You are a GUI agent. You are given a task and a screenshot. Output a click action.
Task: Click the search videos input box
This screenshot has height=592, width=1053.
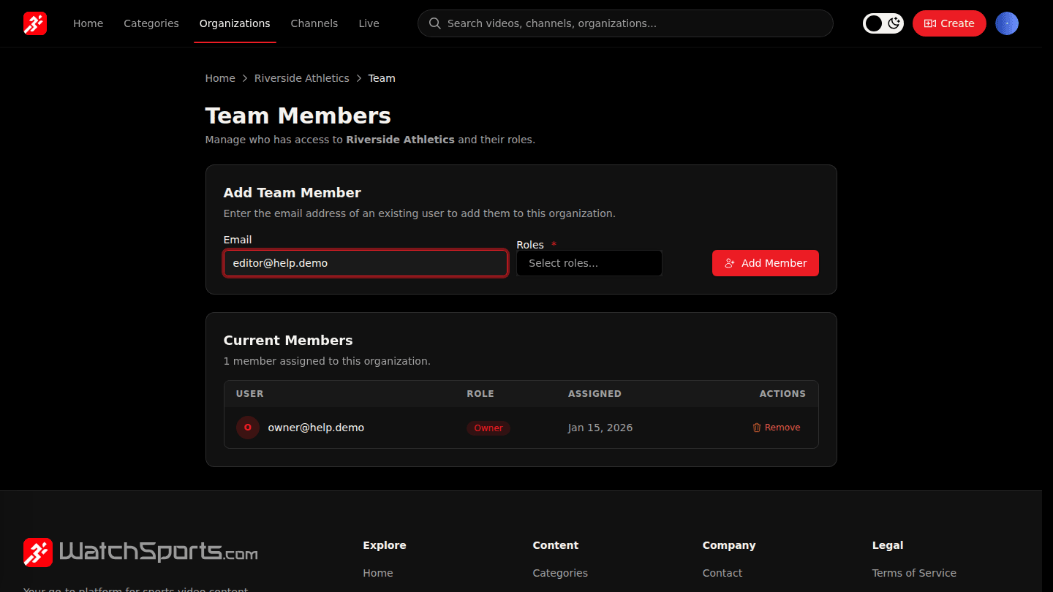tap(625, 23)
